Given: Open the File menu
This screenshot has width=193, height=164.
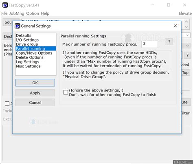Looking at the screenshot, I should (4, 13).
